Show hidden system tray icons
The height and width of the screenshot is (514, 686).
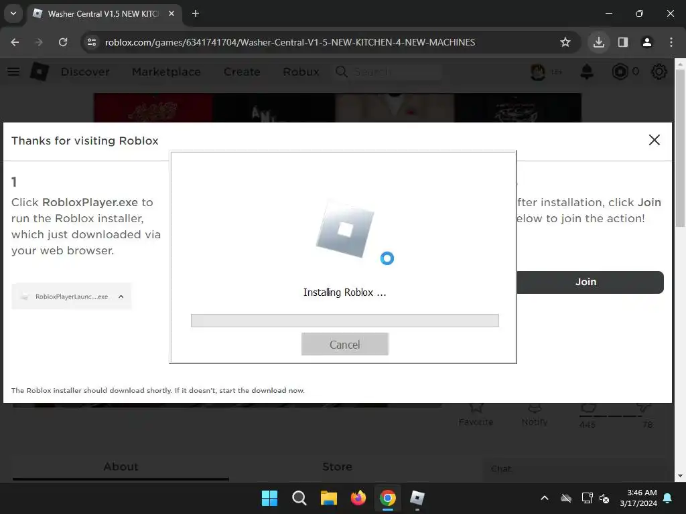click(x=545, y=498)
